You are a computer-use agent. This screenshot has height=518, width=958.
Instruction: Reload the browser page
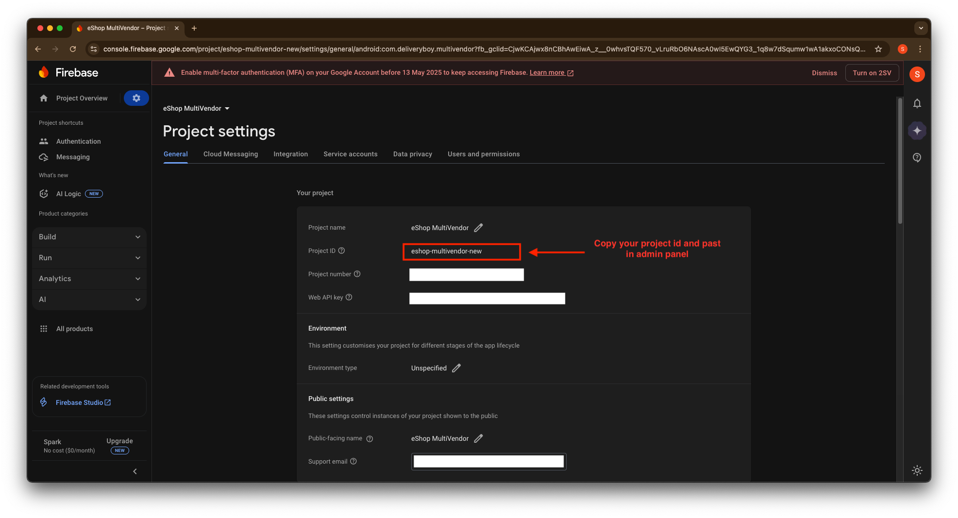click(x=73, y=49)
